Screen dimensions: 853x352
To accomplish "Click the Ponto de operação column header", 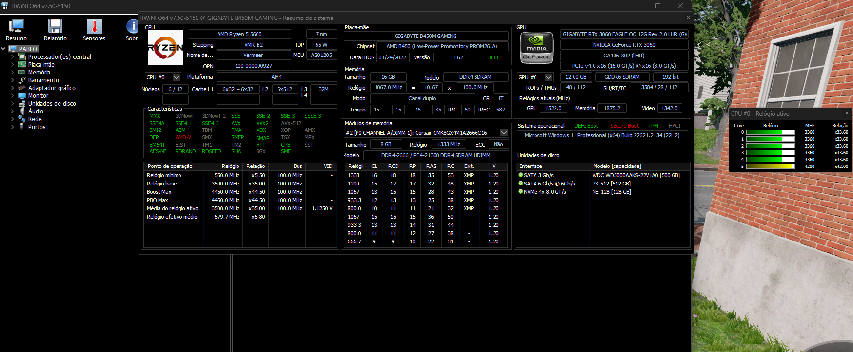I will point(174,166).
